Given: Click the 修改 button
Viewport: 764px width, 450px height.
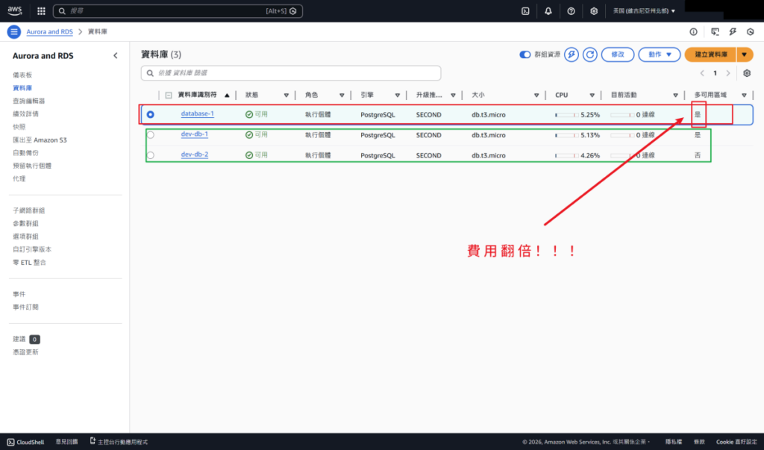Looking at the screenshot, I should pyautogui.click(x=618, y=54).
